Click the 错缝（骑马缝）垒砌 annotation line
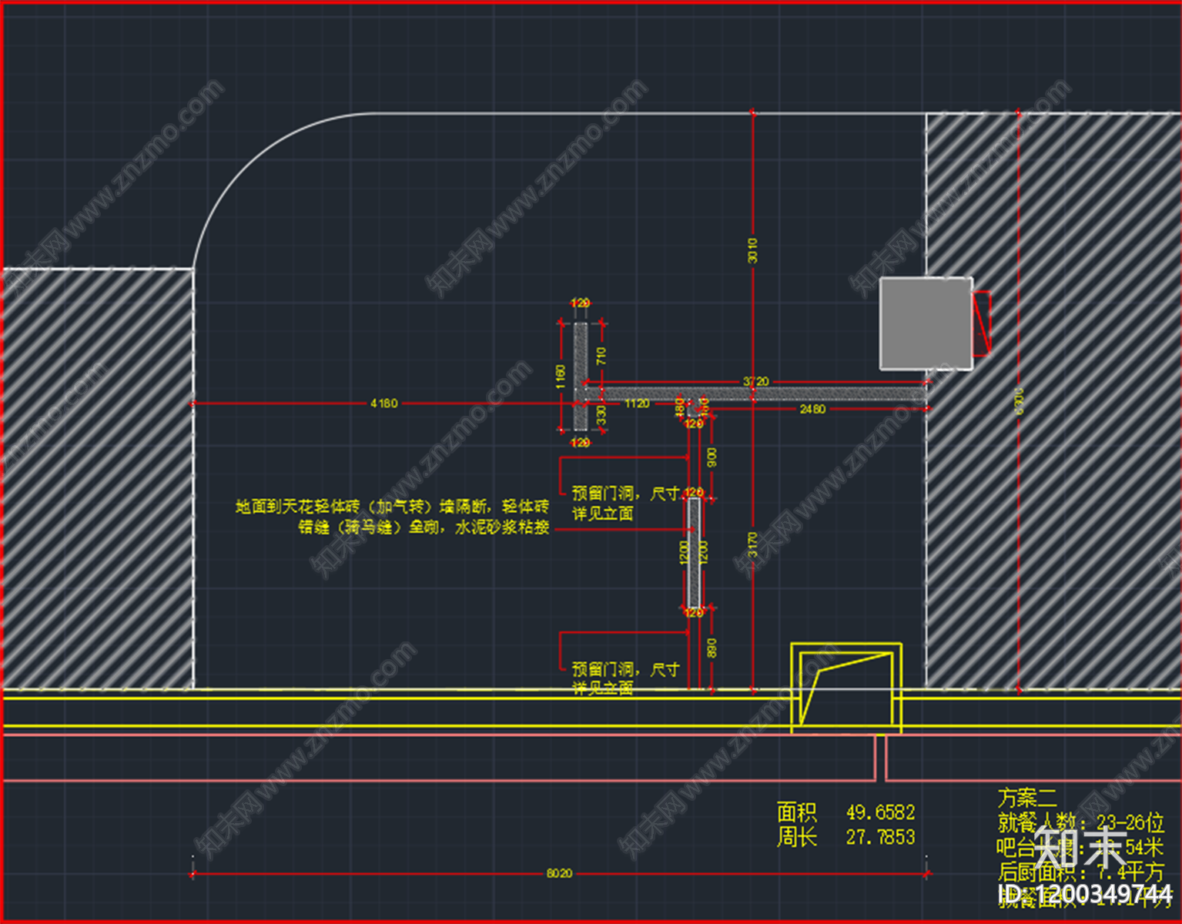Image resolution: width=1182 pixels, height=924 pixels. [x=424, y=527]
